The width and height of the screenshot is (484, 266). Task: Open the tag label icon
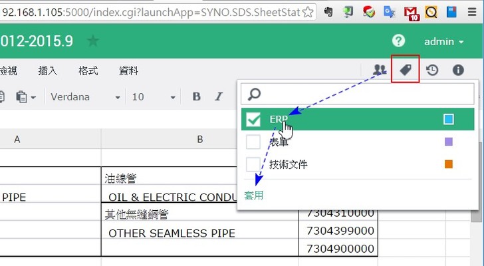coord(406,70)
